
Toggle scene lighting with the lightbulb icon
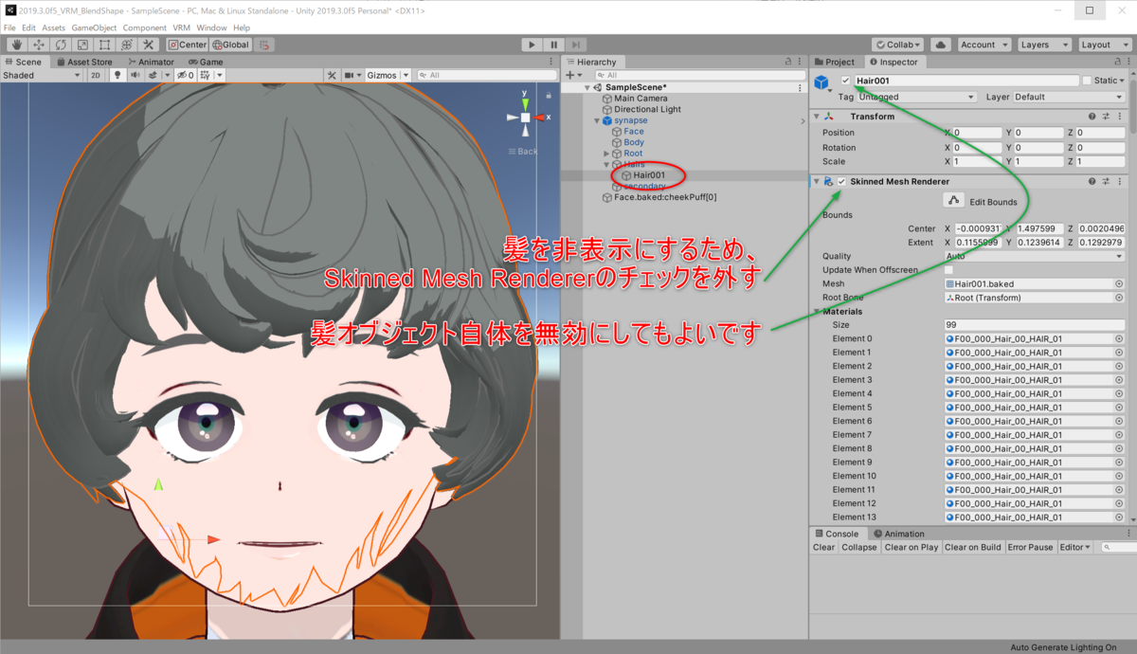(117, 75)
